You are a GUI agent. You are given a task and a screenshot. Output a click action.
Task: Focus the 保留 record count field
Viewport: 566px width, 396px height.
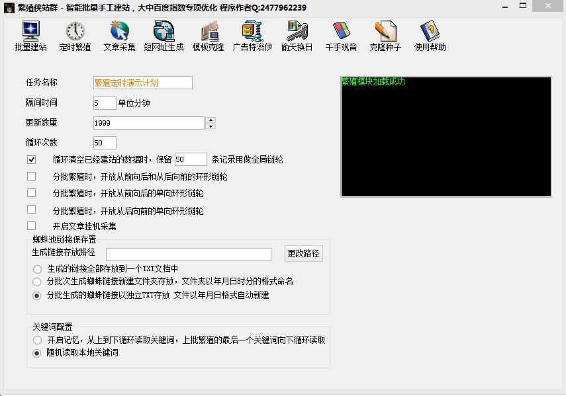pyautogui.click(x=191, y=159)
